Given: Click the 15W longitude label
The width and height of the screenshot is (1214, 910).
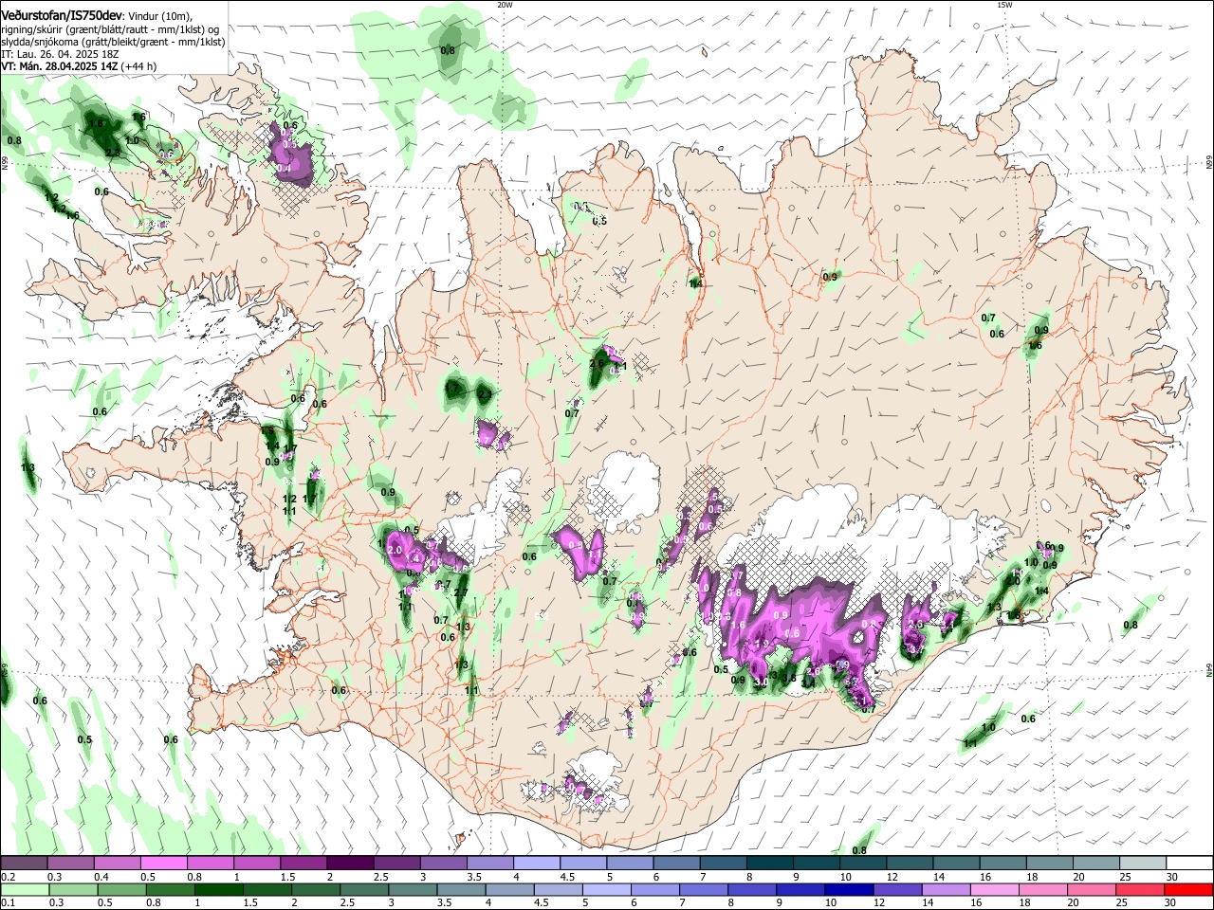Looking at the screenshot, I should pos(1004,5).
